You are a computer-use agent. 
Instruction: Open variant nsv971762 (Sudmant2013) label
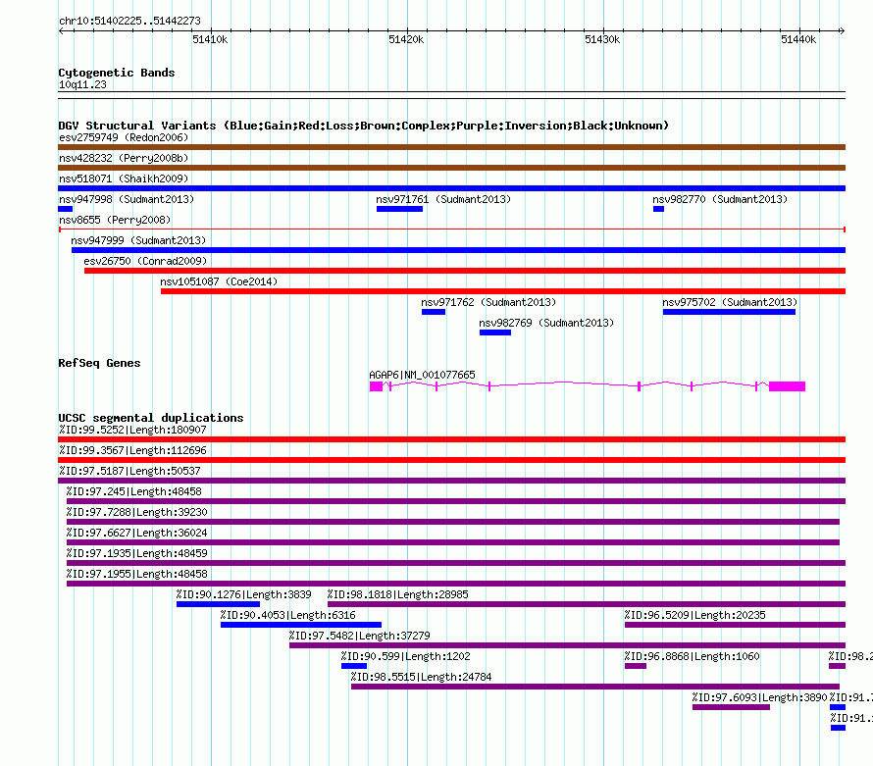coord(488,302)
